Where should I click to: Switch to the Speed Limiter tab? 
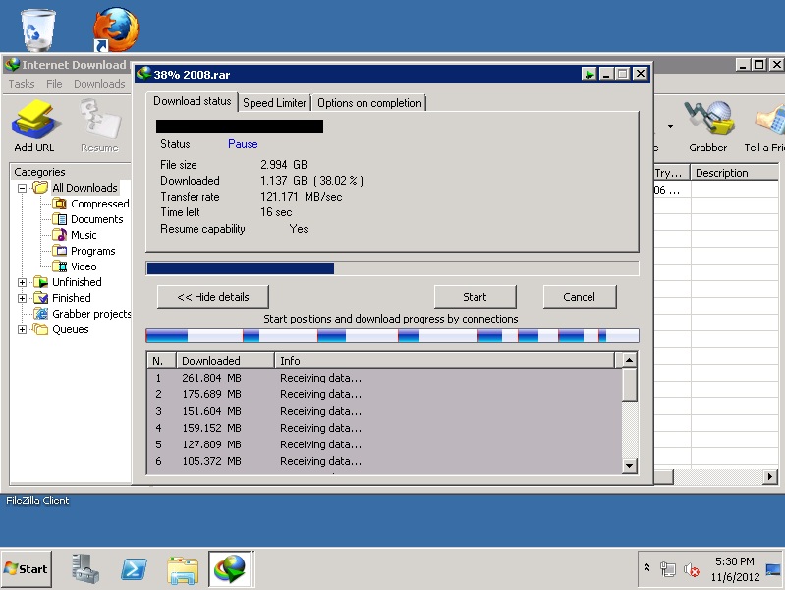click(274, 103)
